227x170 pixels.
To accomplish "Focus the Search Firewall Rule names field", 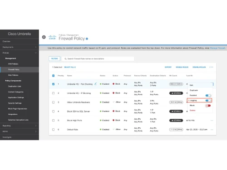I will point(98,58).
